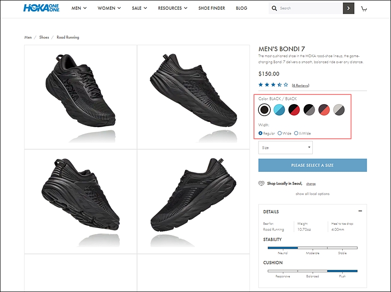The height and width of the screenshot is (292, 391).
Task: Choose the dark gray and coral swatch
Action: [x=324, y=110]
